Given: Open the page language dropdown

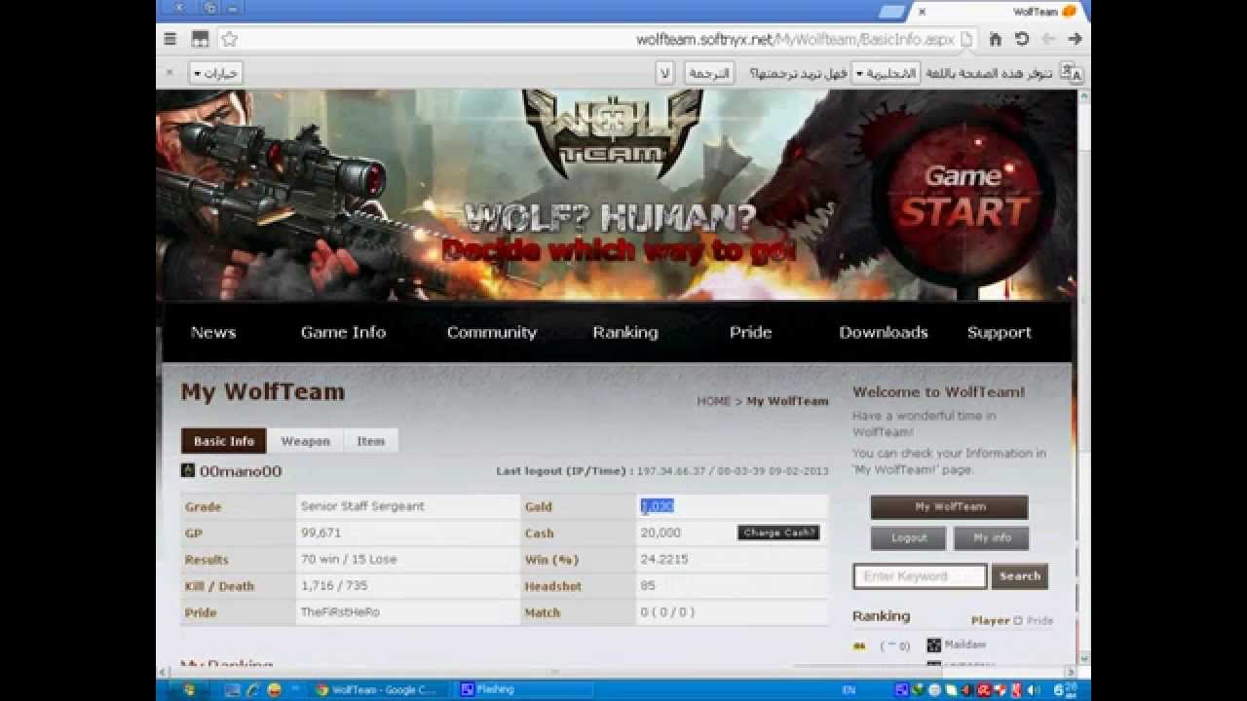Looking at the screenshot, I should click(886, 73).
